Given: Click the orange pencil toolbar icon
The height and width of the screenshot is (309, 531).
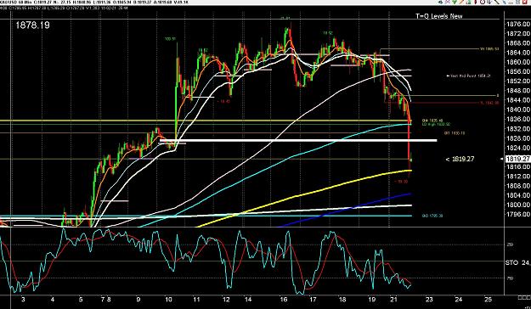Looking at the screenshot, I should [461, 2].
